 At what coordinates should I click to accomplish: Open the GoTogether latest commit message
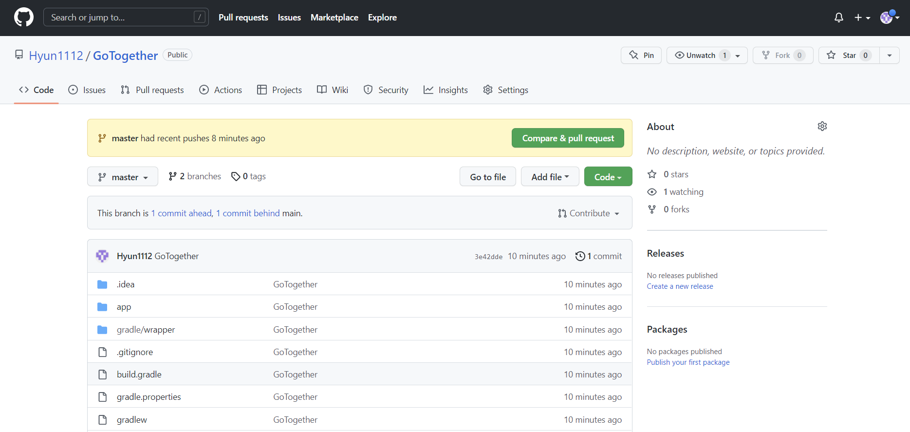pos(177,256)
